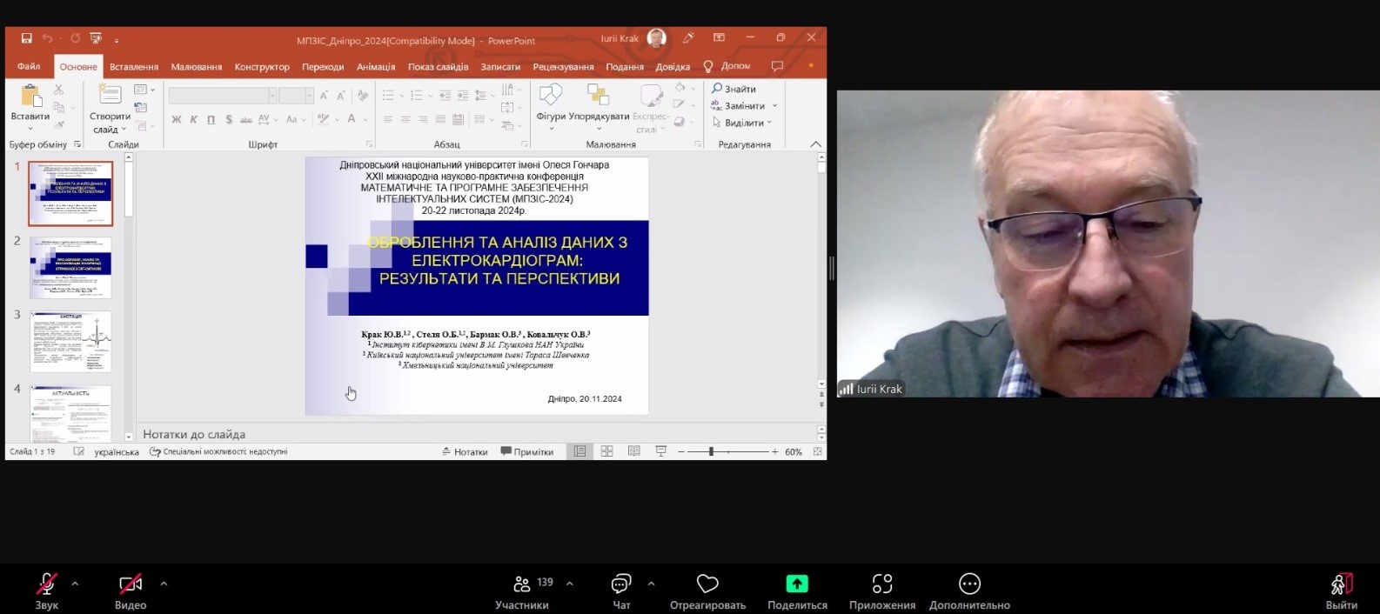
Task: Open the Анімація ribbon tab
Action: click(x=375, y=67)
